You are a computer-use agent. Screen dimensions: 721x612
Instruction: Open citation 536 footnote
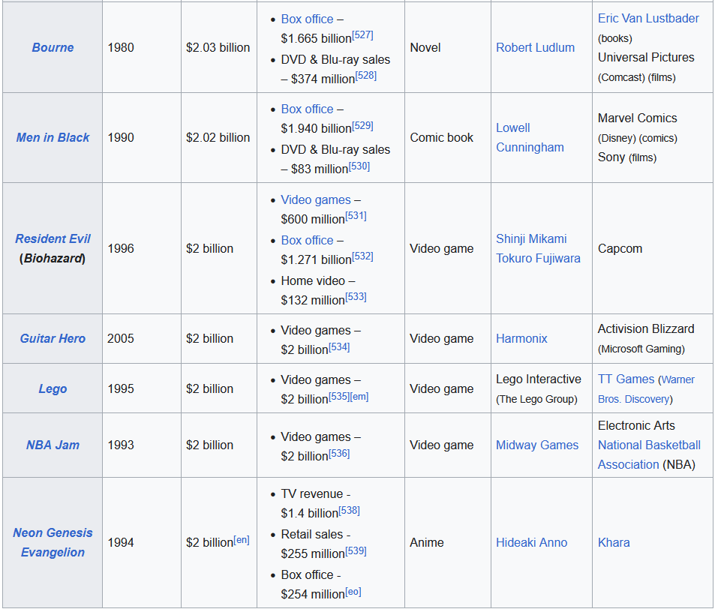[x=339, y=453]
